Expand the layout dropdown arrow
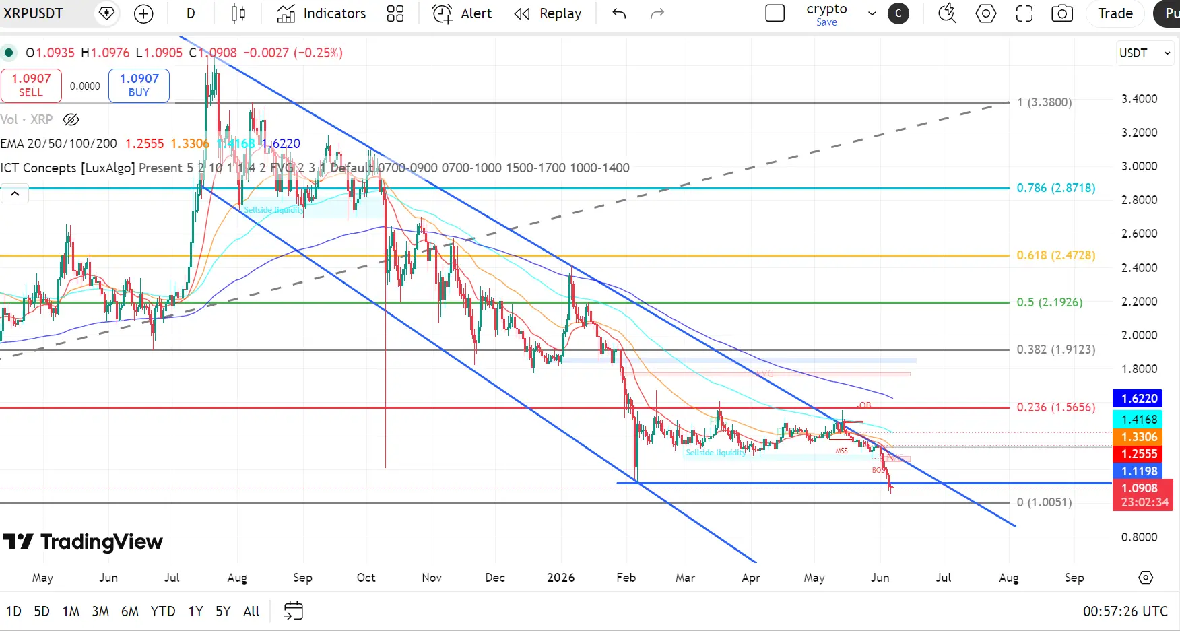 tap(872, 13)
